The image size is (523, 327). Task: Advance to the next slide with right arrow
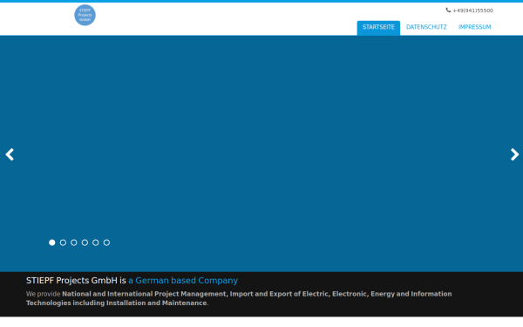(x=514, y=154)
